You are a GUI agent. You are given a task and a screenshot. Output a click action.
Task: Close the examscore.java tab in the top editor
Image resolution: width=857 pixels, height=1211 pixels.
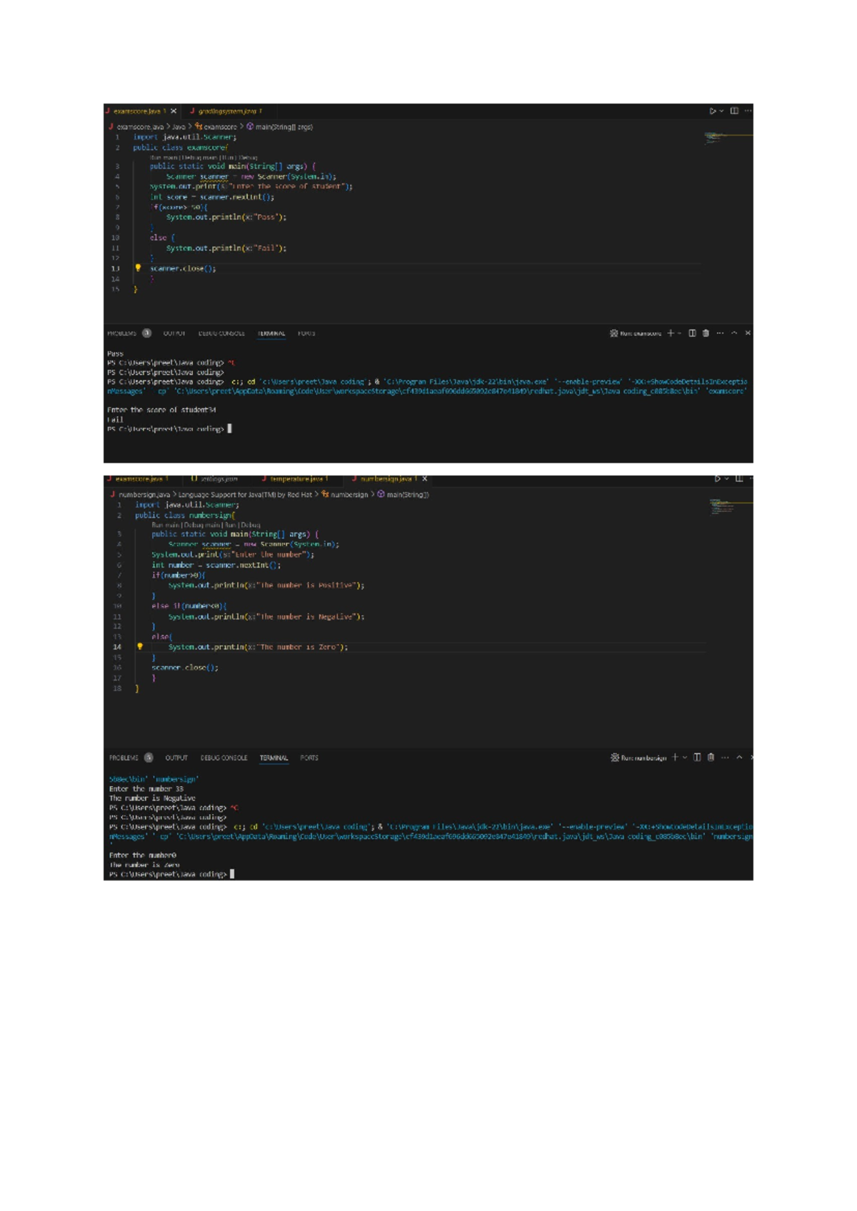(174, 111)
